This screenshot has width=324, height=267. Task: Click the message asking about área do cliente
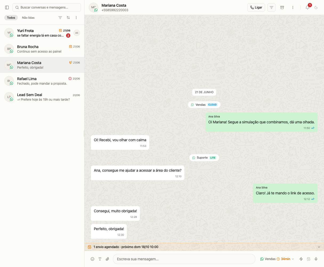coord(137,173)
